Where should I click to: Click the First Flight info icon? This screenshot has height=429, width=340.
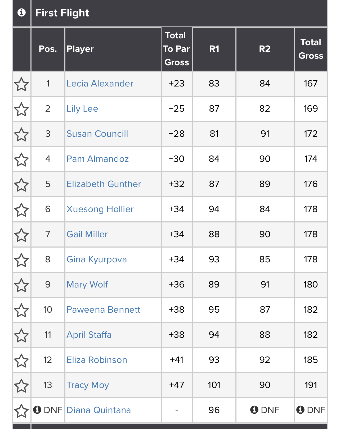(21, 12)
